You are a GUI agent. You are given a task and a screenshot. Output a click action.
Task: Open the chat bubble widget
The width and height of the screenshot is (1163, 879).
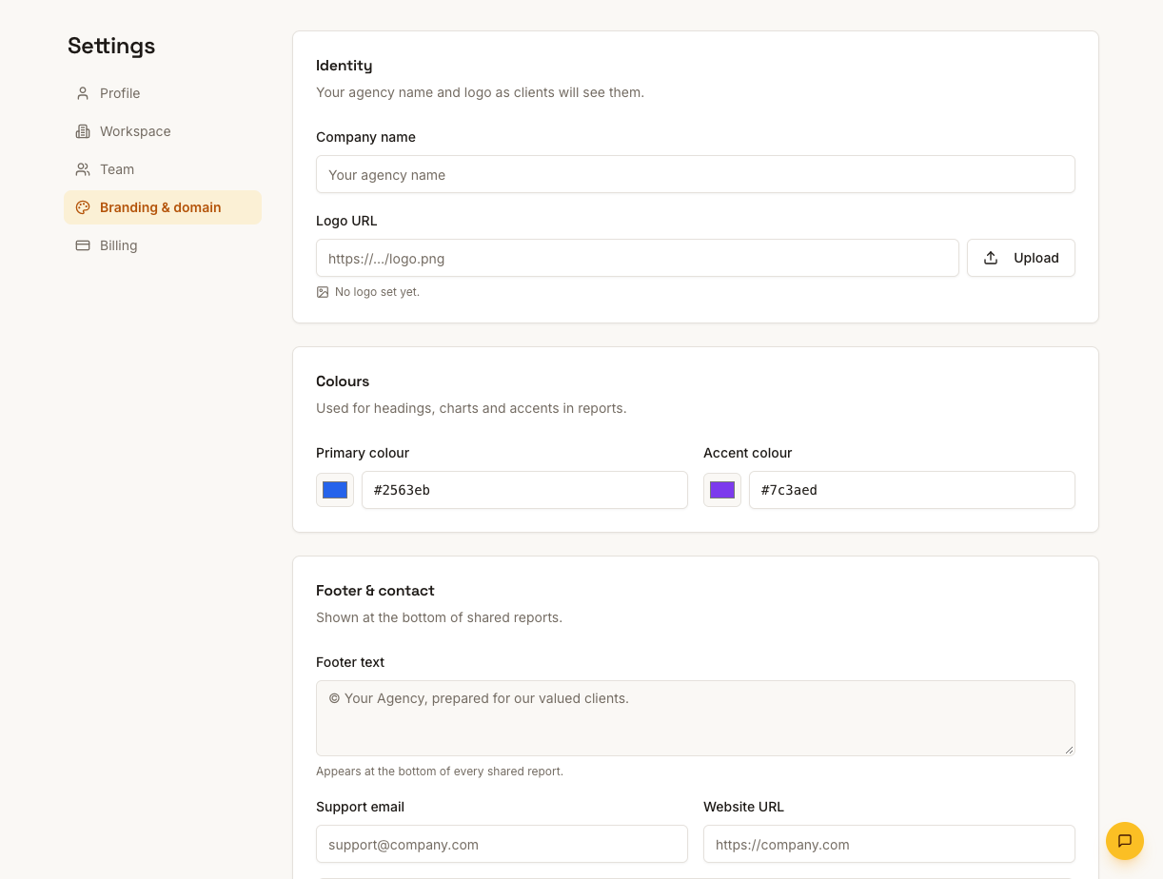(x=1125, y=841)
